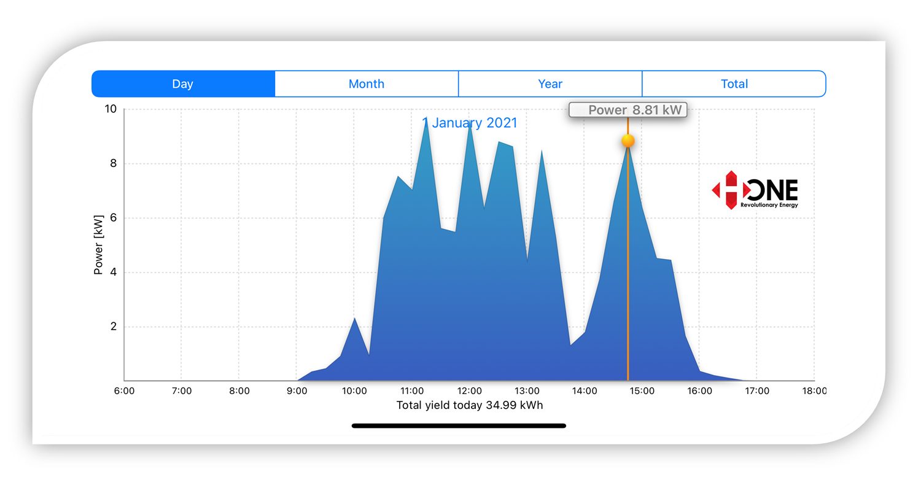Viewport: 921px width, 477px height.
Task: Click the orange marker dot on chart
Action: point(628,141)
